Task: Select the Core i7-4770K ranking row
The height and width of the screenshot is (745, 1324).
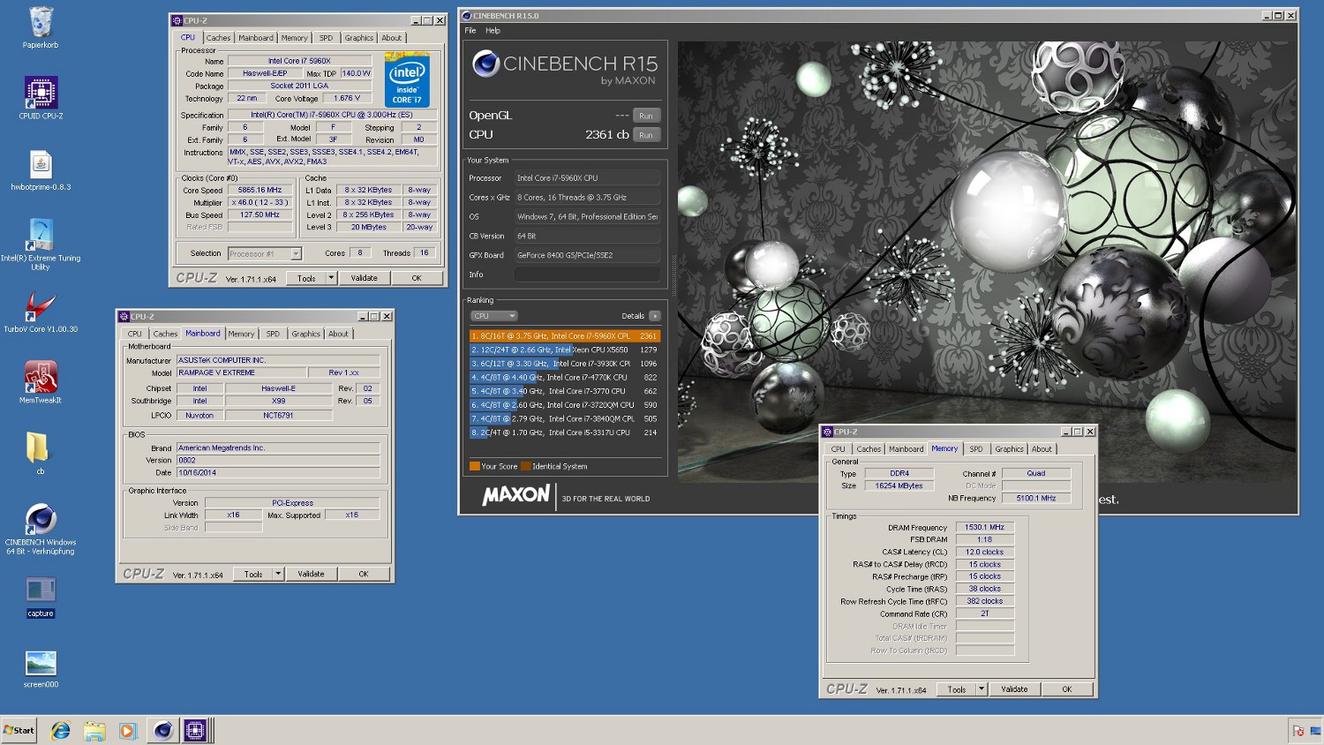Action: point(565,378)
